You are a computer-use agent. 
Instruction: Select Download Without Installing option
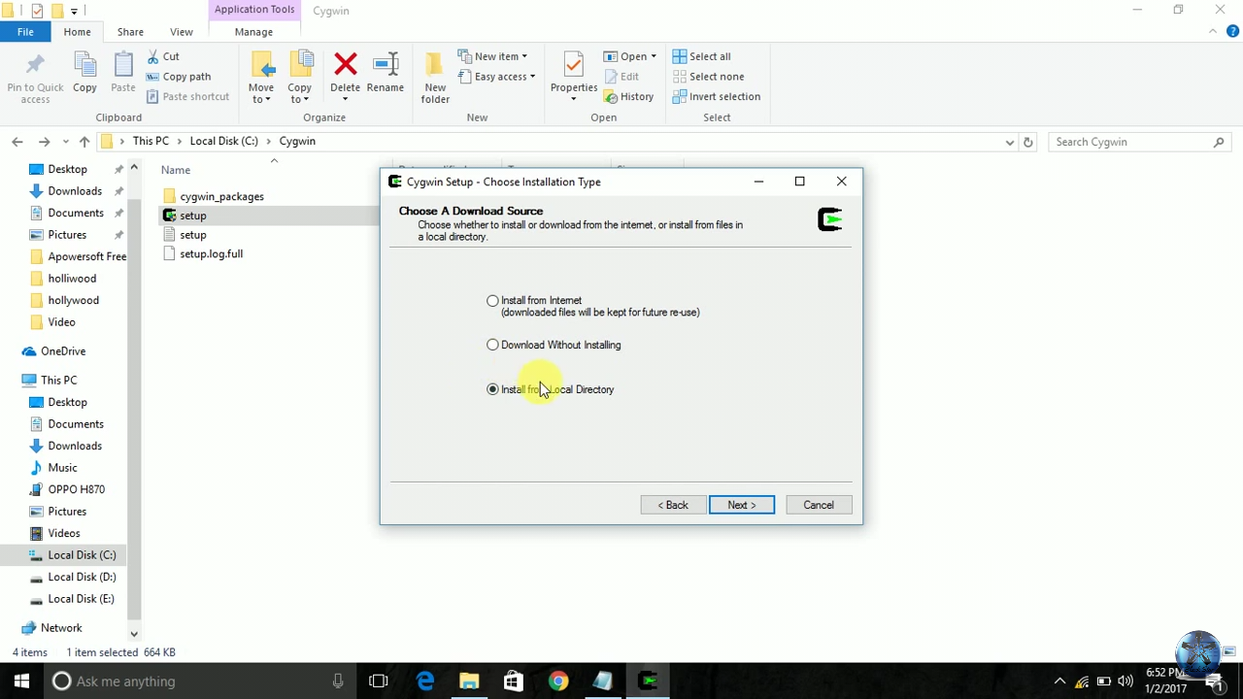(492, 345)
